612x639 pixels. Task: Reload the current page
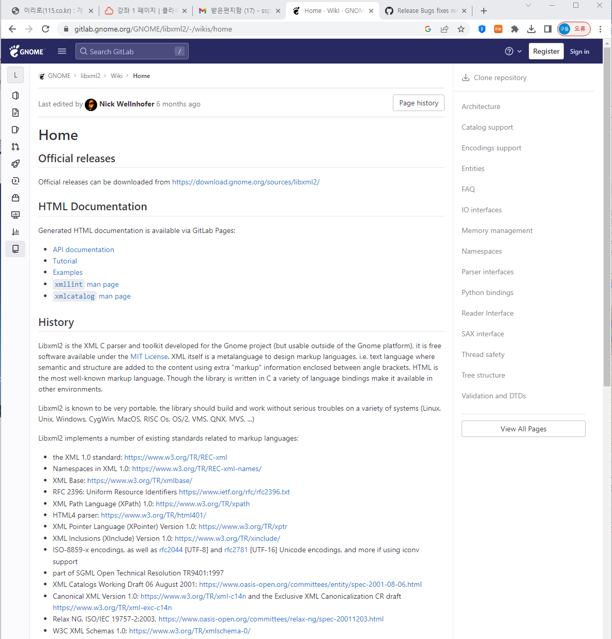tap(45, 29)
